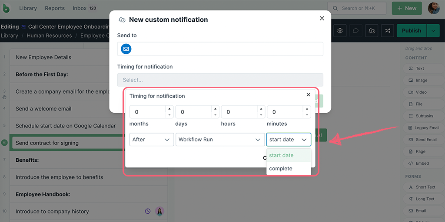Click the email icon in Send to field
Image resolution: width=445 pixels, height=222 pixels.
(x=126, y=49)
